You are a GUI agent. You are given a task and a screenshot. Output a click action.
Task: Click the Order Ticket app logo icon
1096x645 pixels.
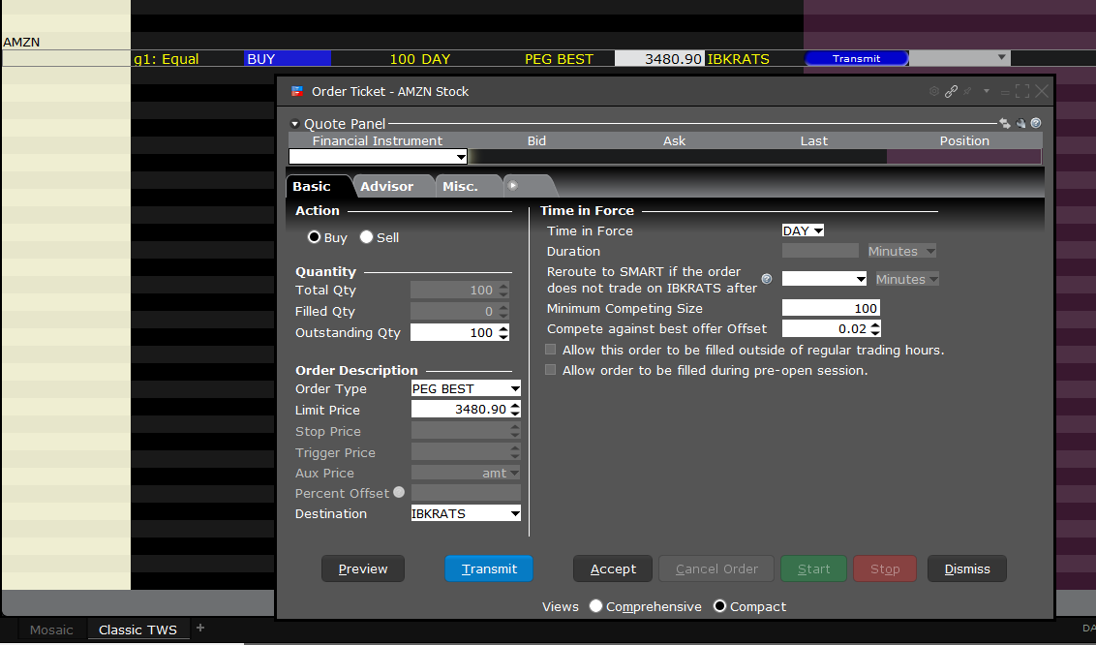pyautogui.click(x=297, y=92)
